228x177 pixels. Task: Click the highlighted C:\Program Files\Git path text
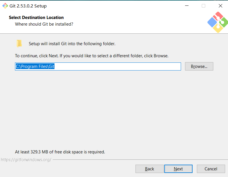35,66
